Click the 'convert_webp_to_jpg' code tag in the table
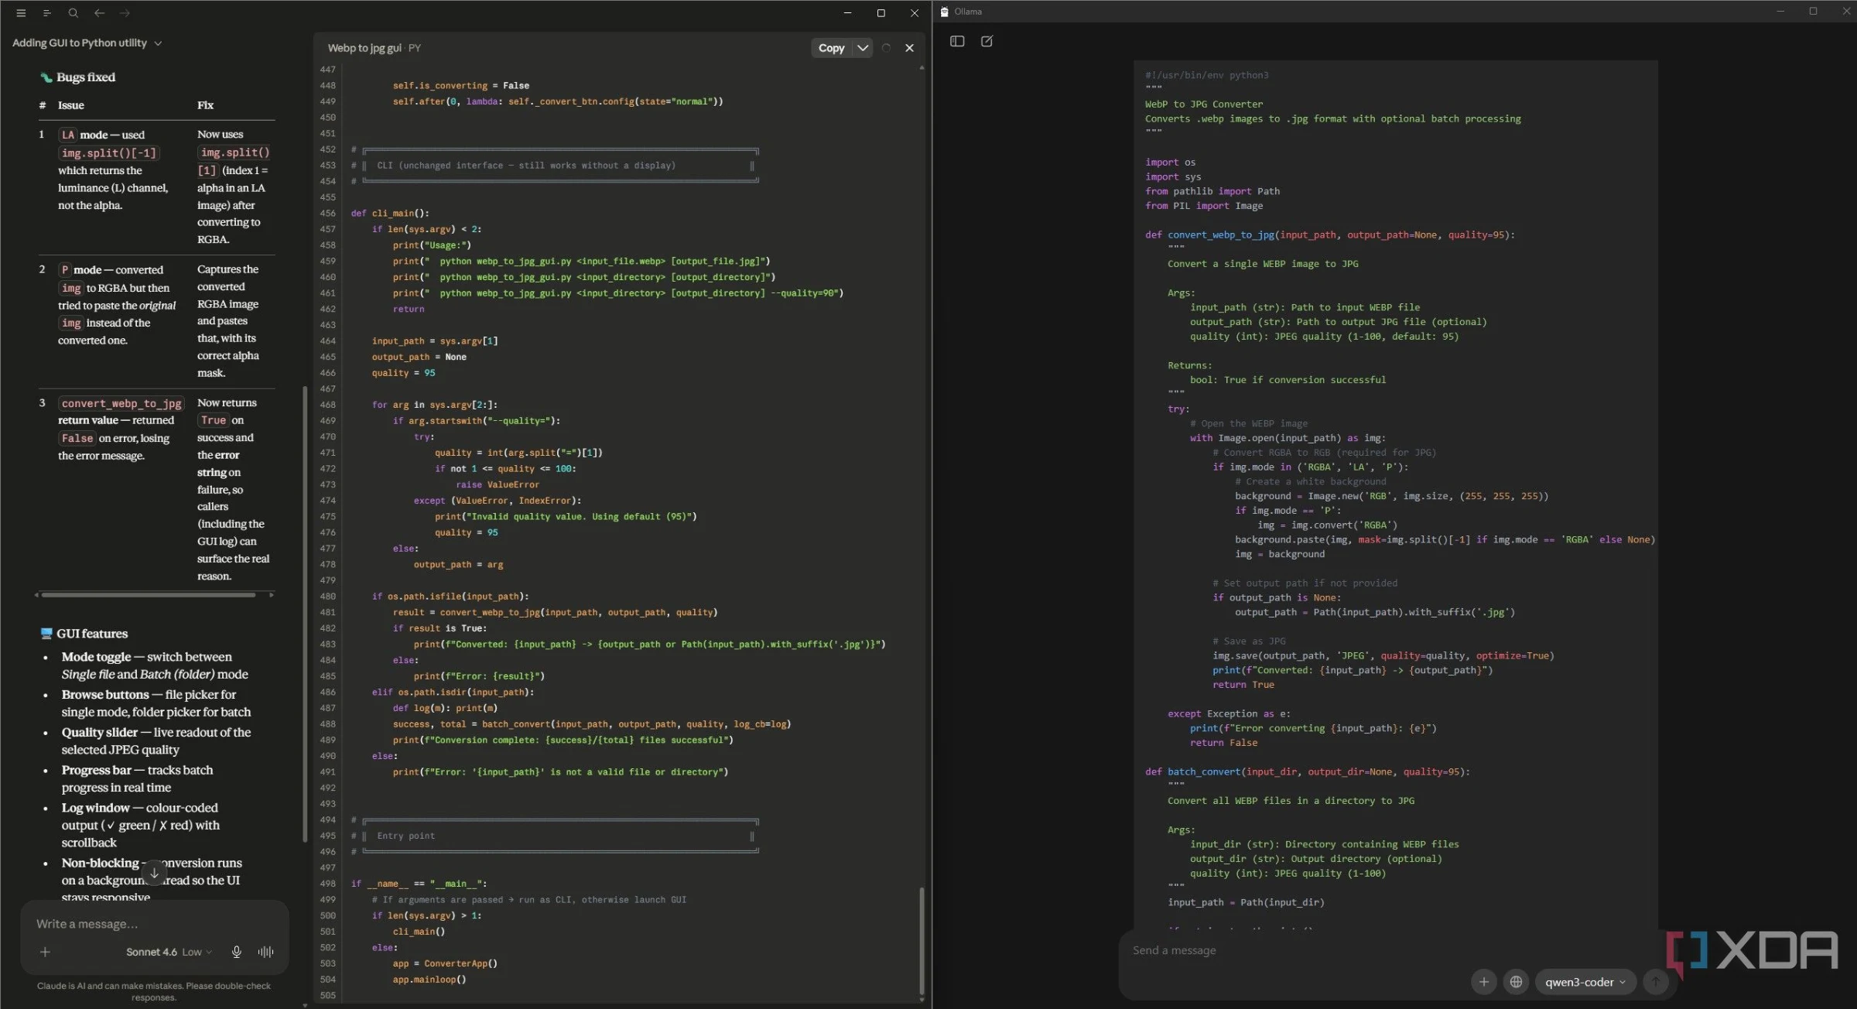This screenshot has height=1009, width=1857. (121, 403)
